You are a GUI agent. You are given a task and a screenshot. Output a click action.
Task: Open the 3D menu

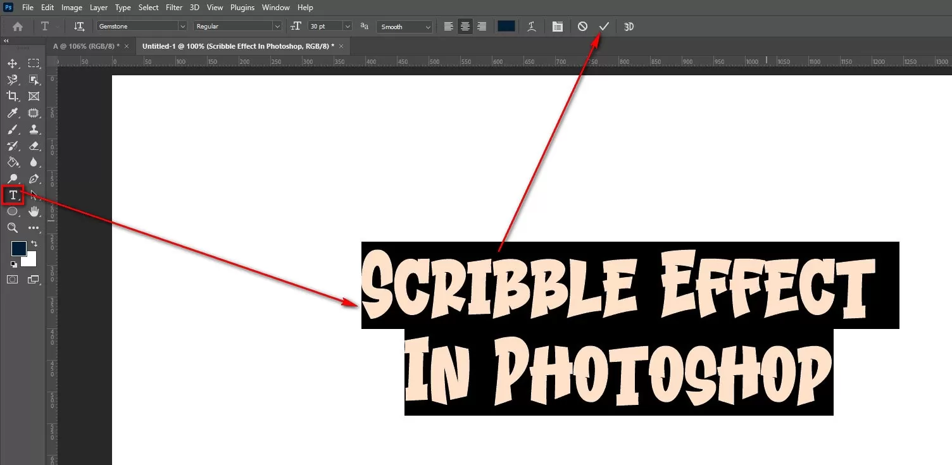[195, 8]
